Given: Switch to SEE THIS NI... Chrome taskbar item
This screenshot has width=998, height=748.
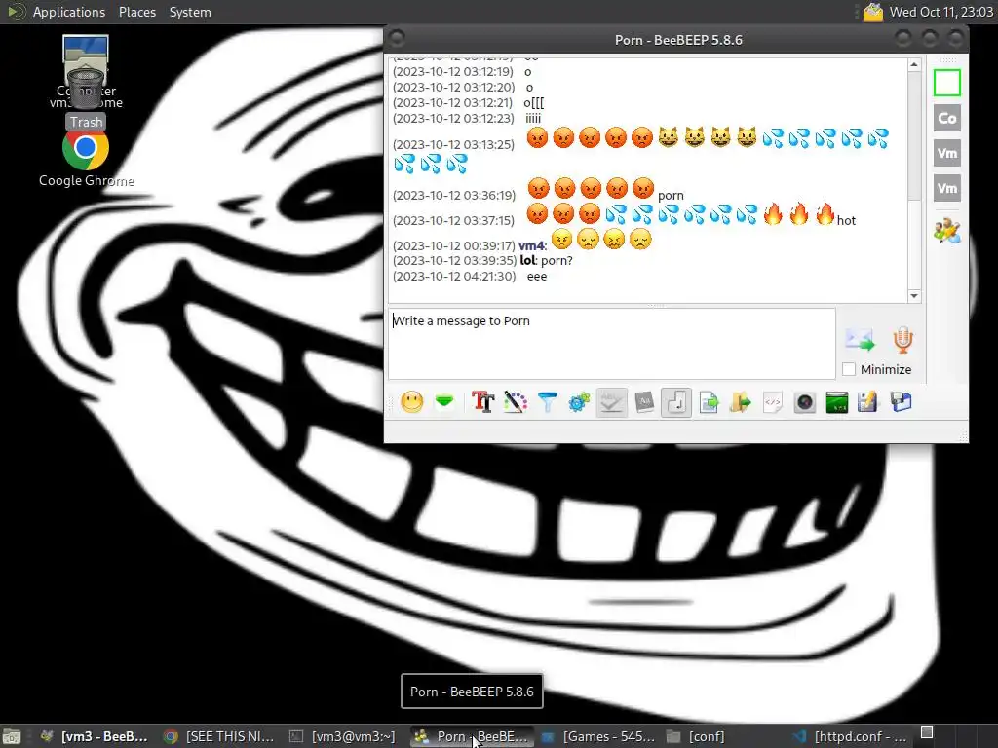Looking at the screenshot, I should pos(218,736).
